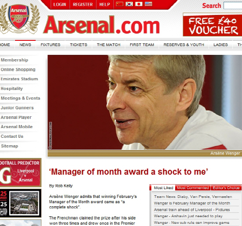Open the Free £40 Voucher banner
This screenshot has width=242, height=226.
pos(213,25)
